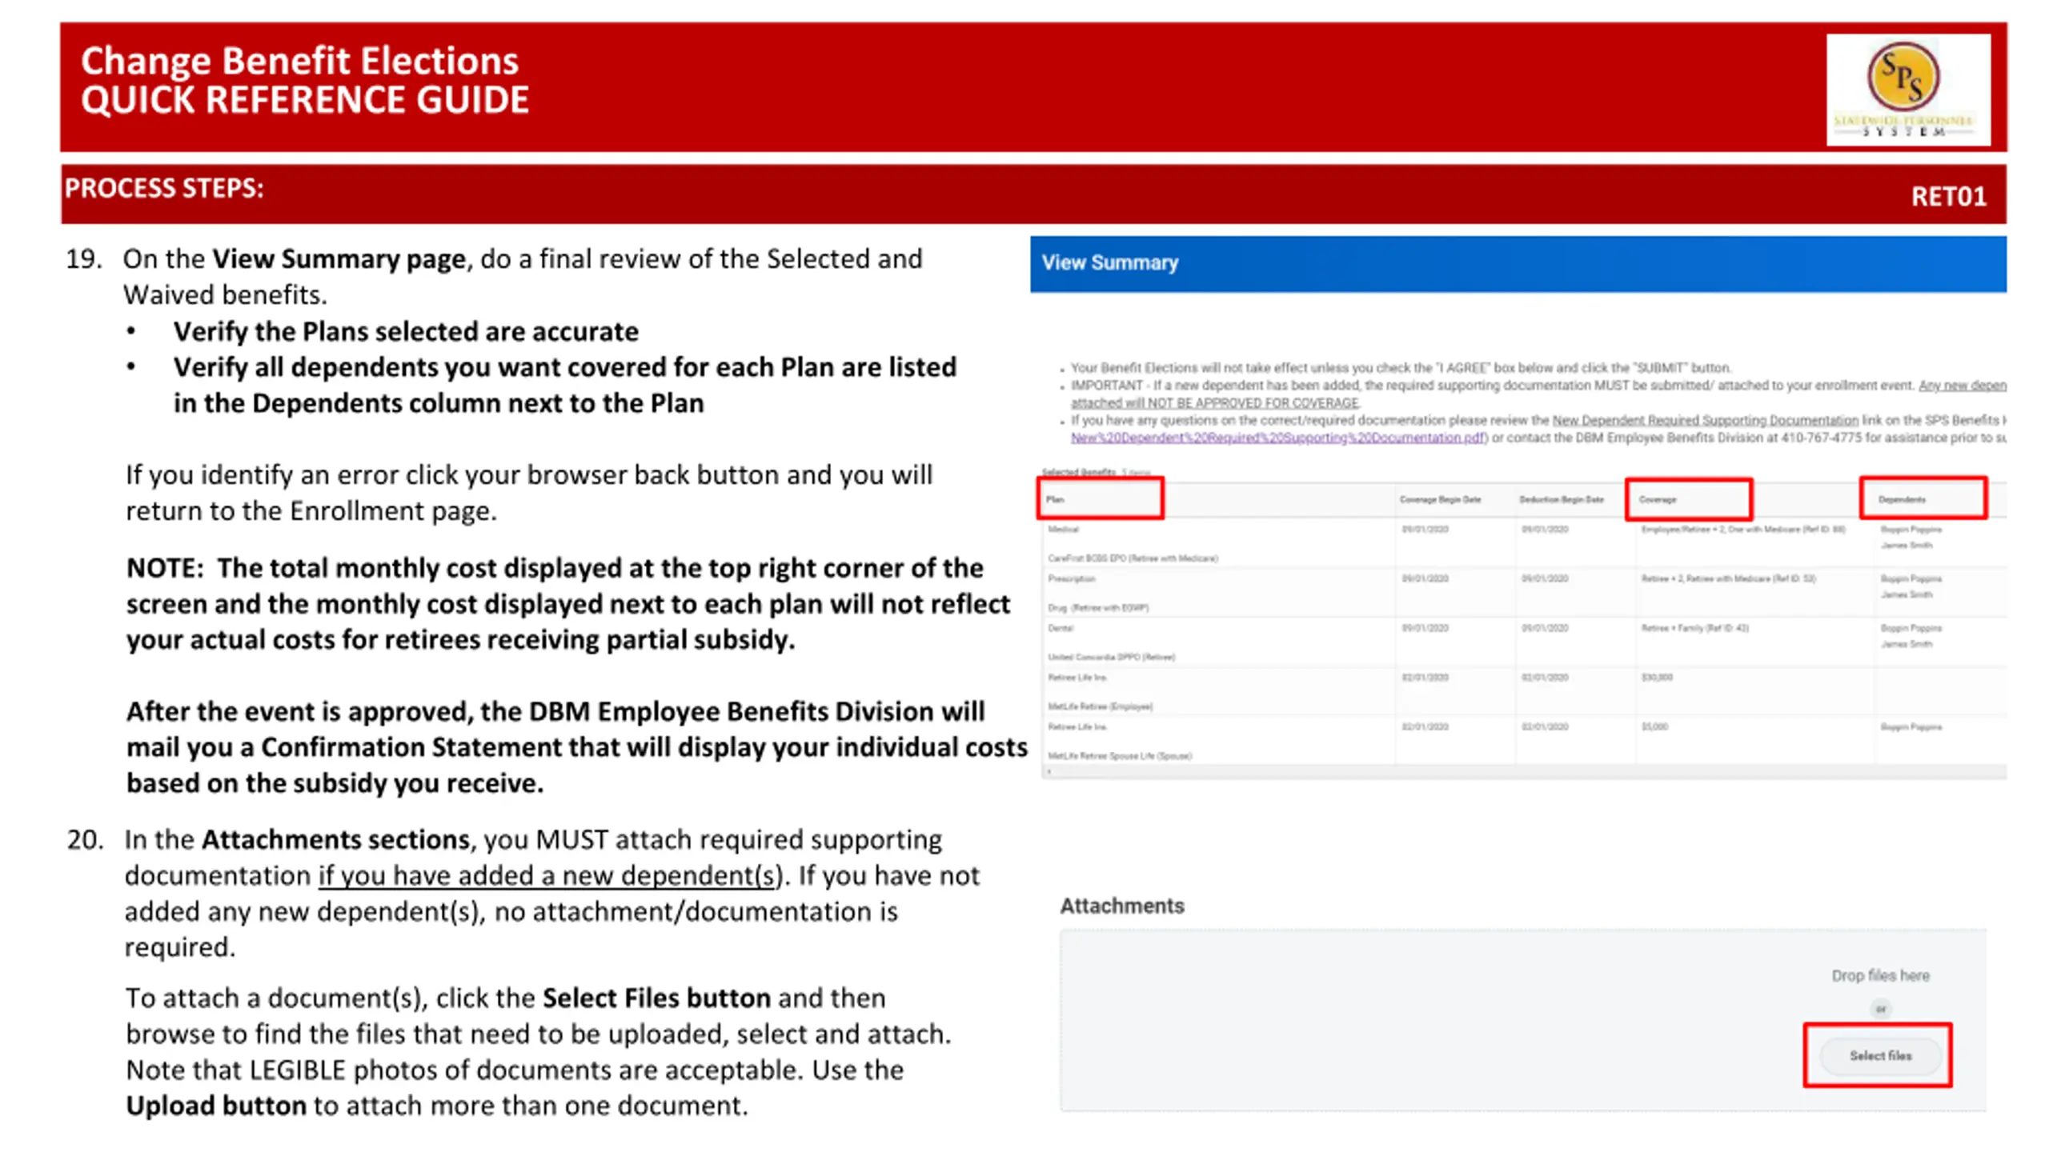The image size is (2049, 1152).
Task: Select the Dental United Concordia plan row
Action: (1524, 642)
